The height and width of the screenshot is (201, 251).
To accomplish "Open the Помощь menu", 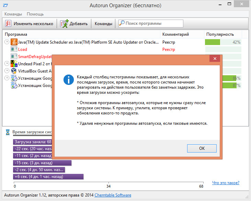I will coord(35,14).
